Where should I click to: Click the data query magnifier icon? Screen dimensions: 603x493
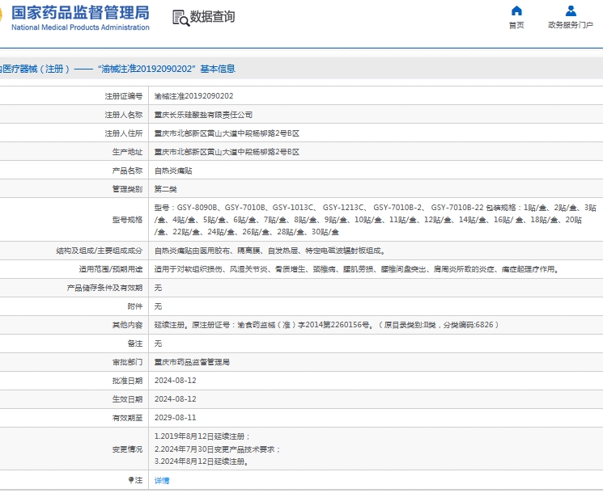(180, 18)
